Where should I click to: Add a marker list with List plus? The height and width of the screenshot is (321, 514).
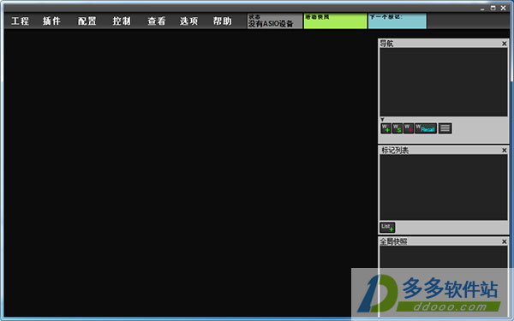387,227
